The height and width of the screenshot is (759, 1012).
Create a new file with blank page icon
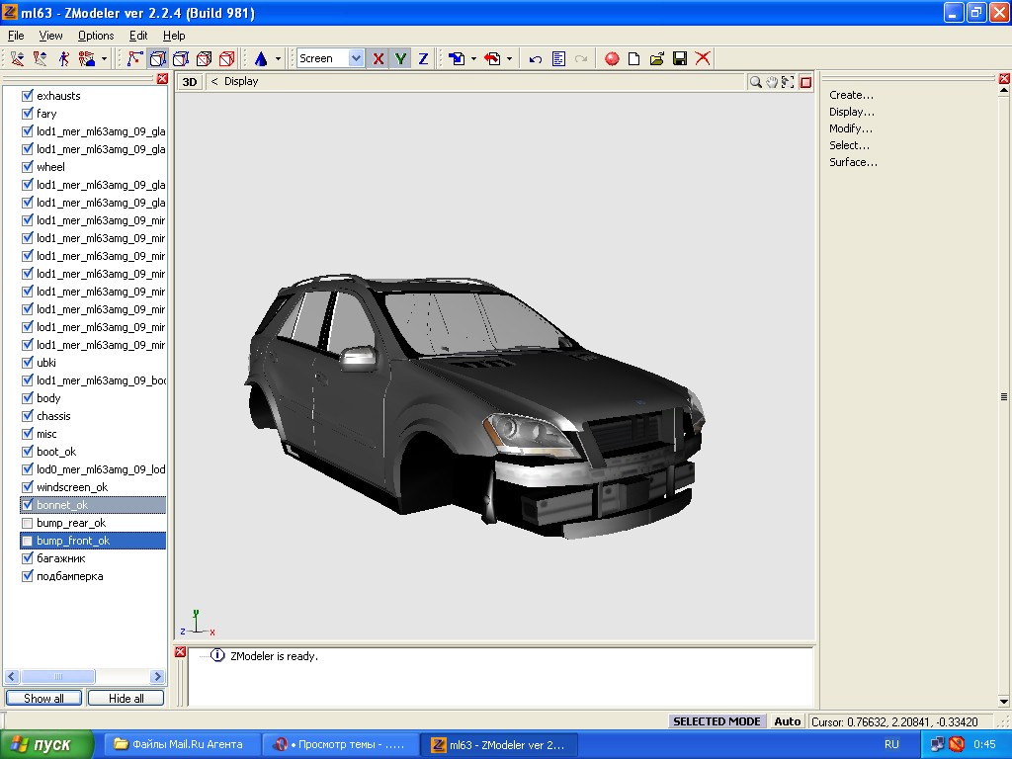point(634,58)
